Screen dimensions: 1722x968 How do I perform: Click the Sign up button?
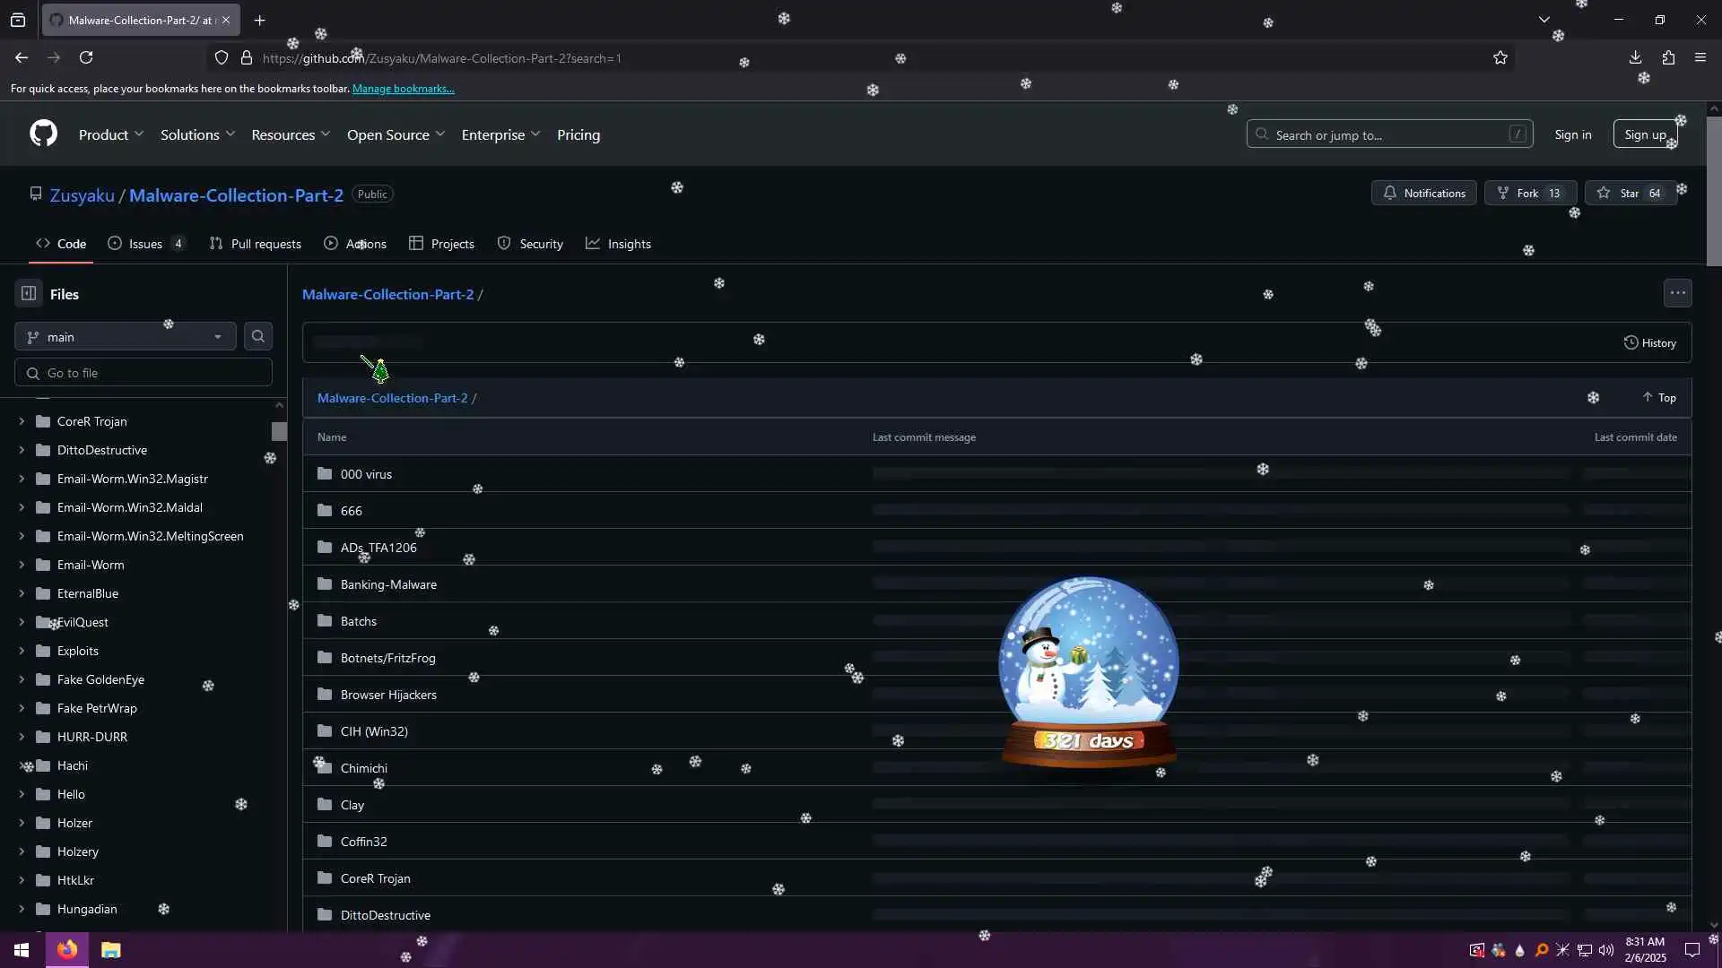[1644, 134]
